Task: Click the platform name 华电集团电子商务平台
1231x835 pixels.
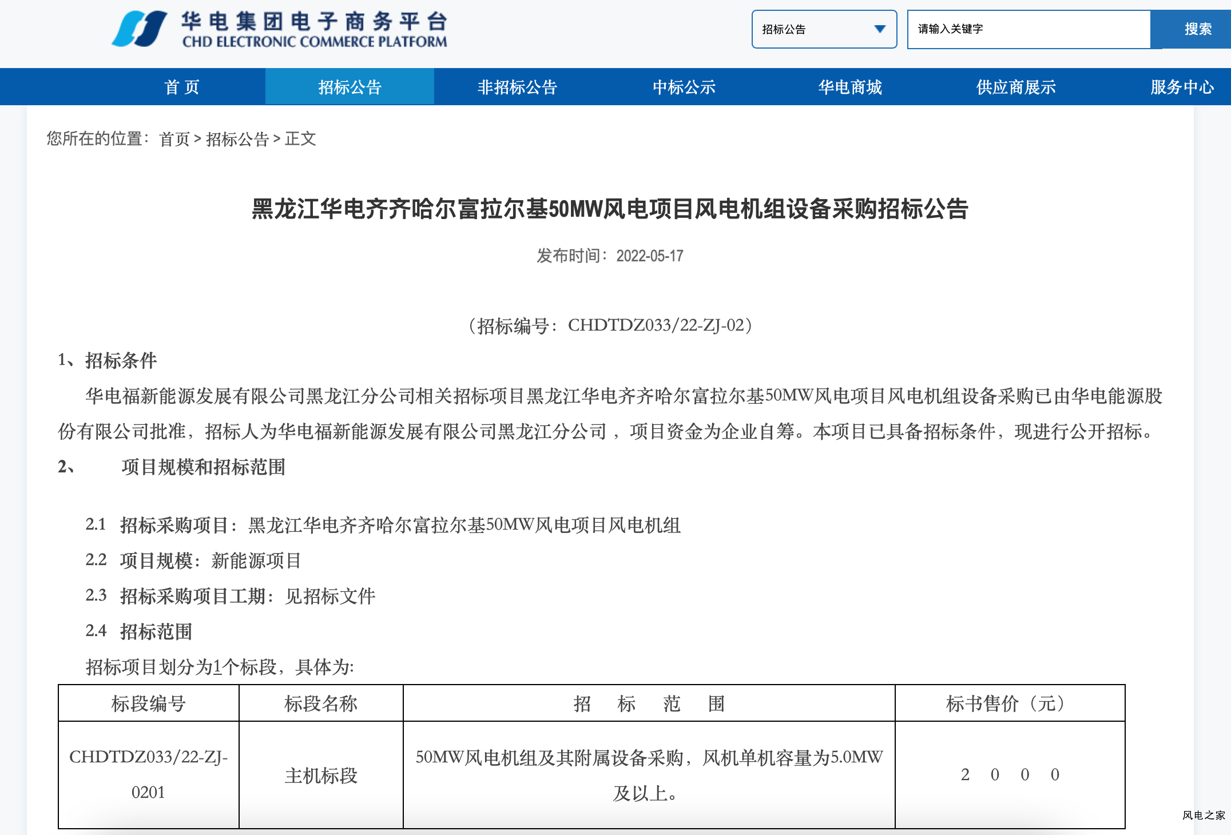Action: pos(314,21)
